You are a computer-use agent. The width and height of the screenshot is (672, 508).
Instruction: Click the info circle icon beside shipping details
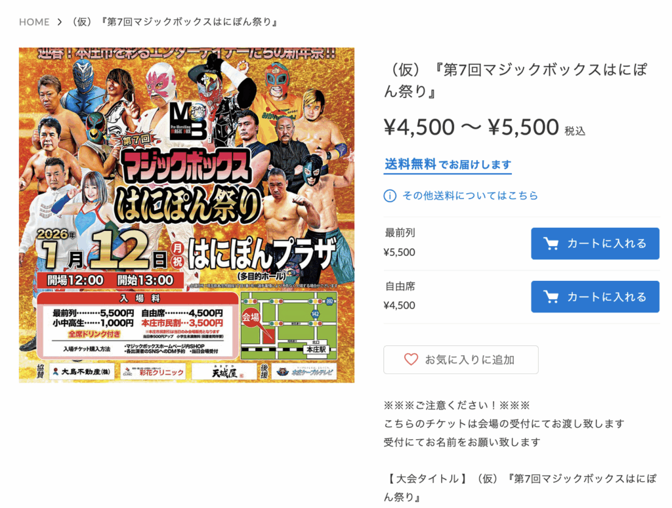coord(390,196)
